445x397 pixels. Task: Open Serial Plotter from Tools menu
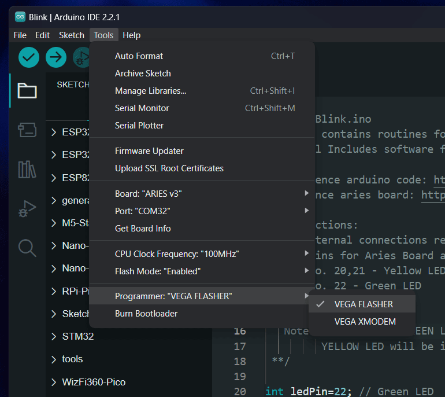click(202, 126)
